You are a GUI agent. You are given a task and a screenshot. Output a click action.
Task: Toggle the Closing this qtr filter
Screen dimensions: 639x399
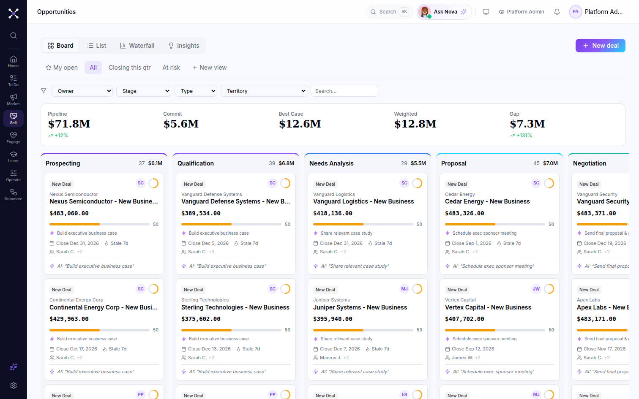(130, 68)
